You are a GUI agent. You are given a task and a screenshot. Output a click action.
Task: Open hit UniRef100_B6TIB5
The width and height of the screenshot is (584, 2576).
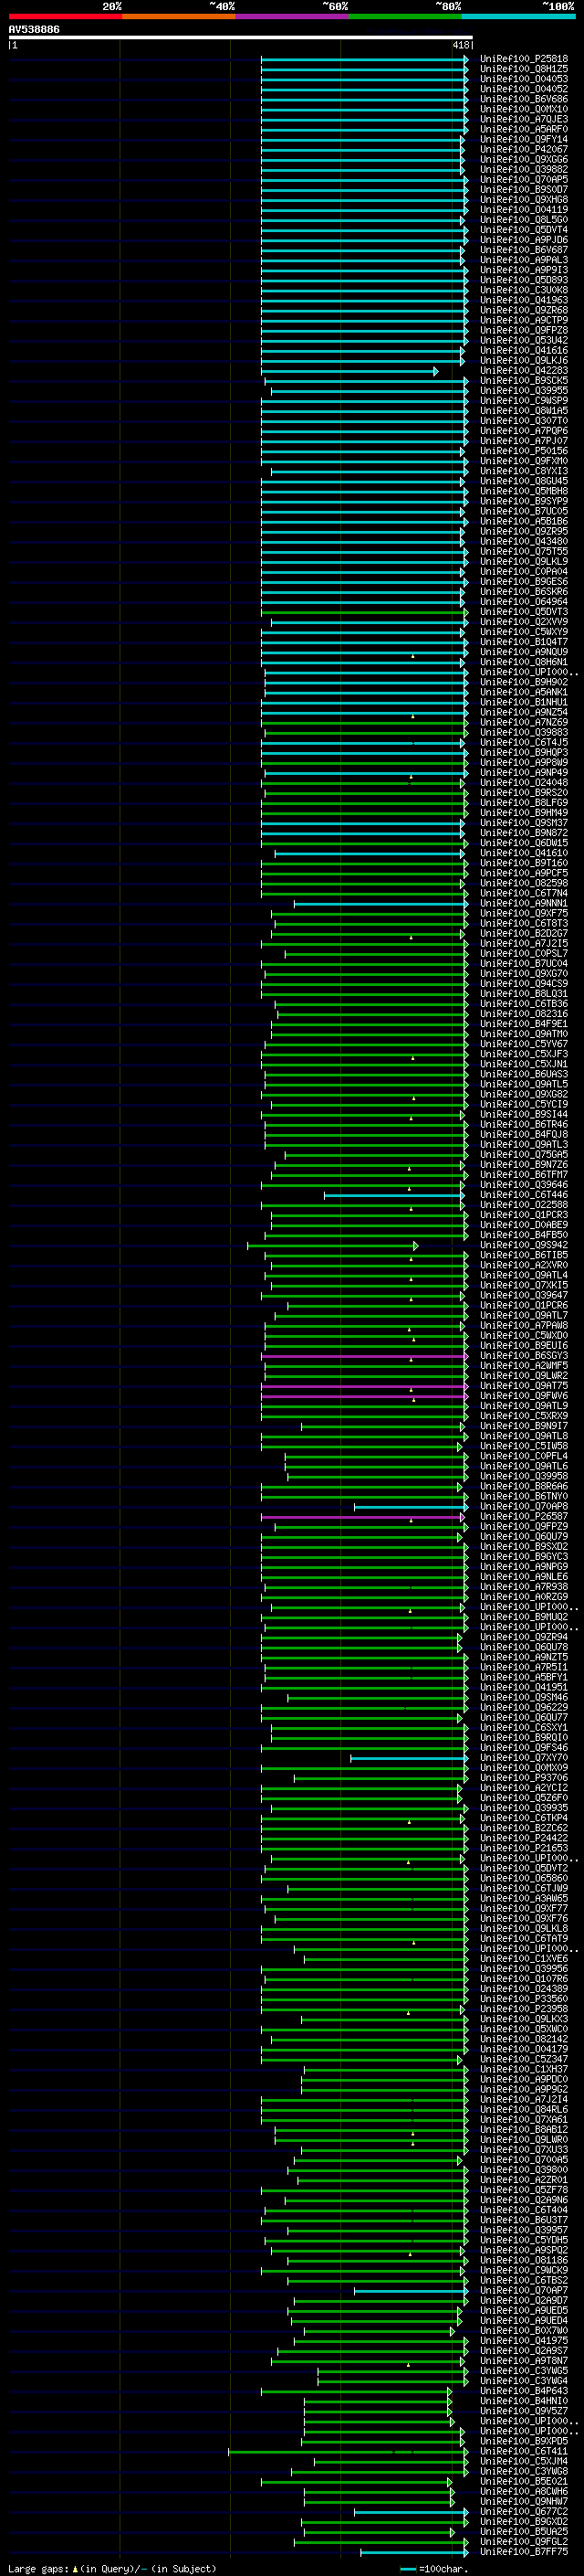[x=524, y=1256]
